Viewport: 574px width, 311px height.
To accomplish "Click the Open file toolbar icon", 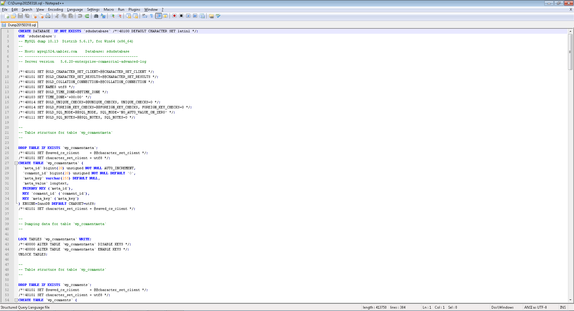I will pyautogui.click(x=13, y=16).
